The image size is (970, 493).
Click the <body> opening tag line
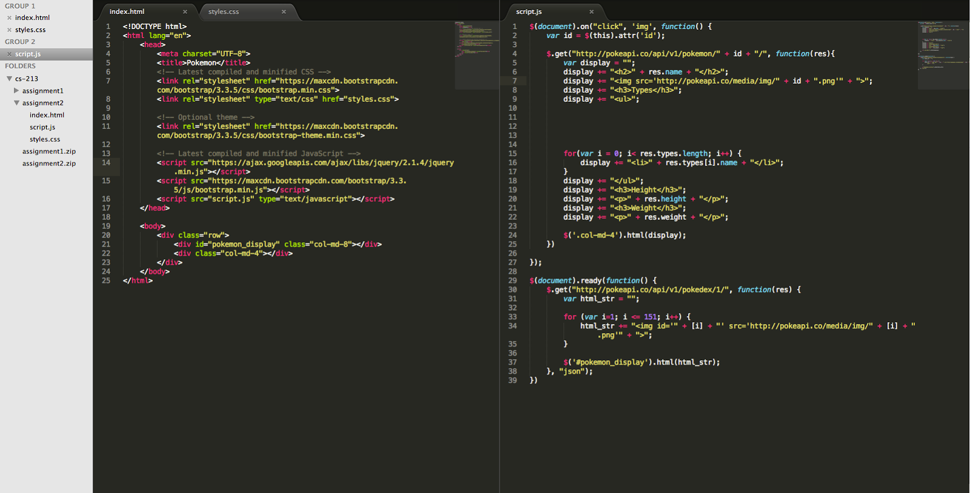tap(153, 227)
